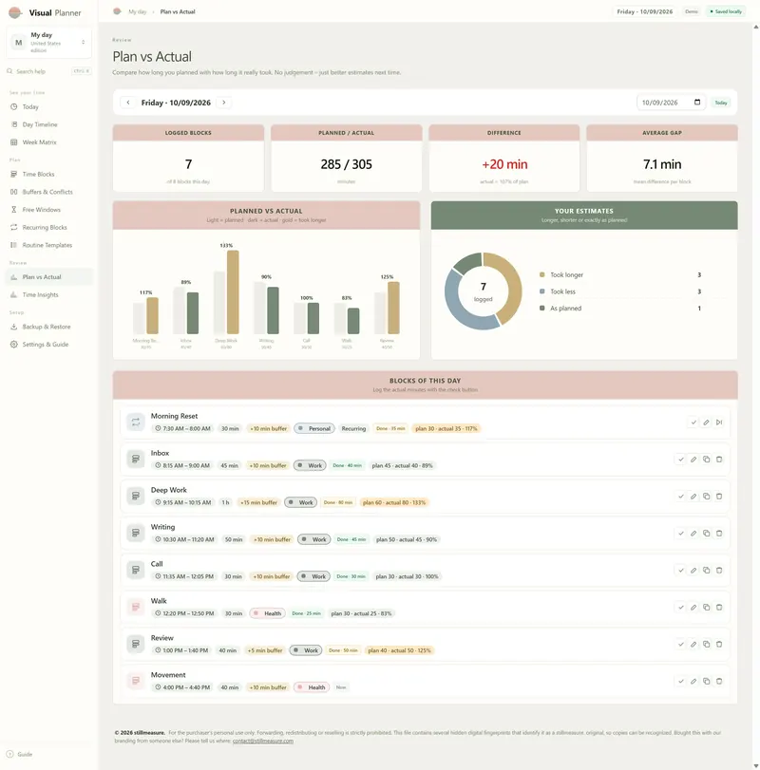Open Day Timeline from the sidebar
The width and height of the screenshot is (760, 770).
(48, 124)
